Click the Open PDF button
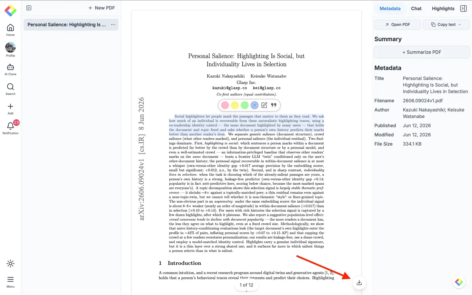Viewport: 472px width, 295px height. click(397, 24)
